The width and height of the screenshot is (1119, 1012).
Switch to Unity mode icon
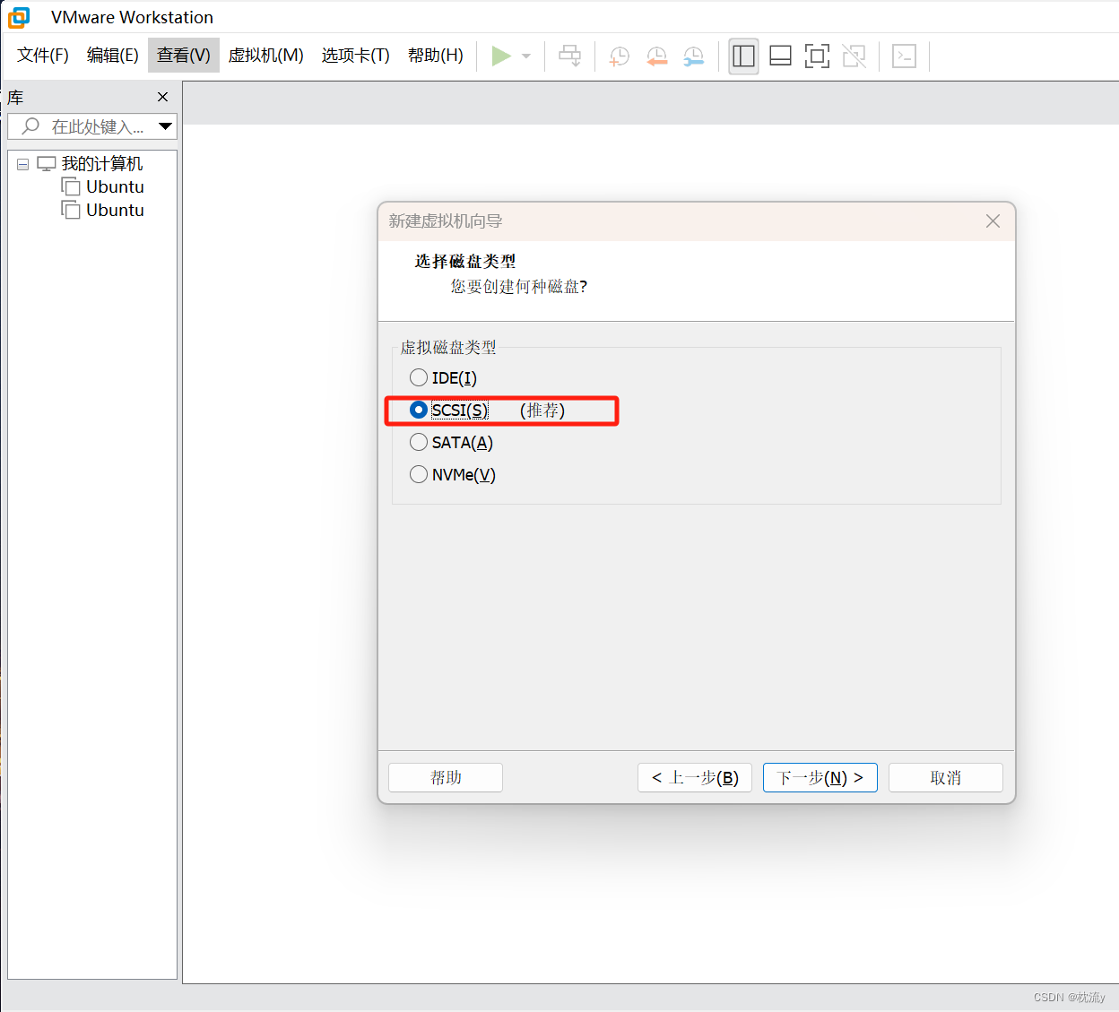(x=854, y=56)
